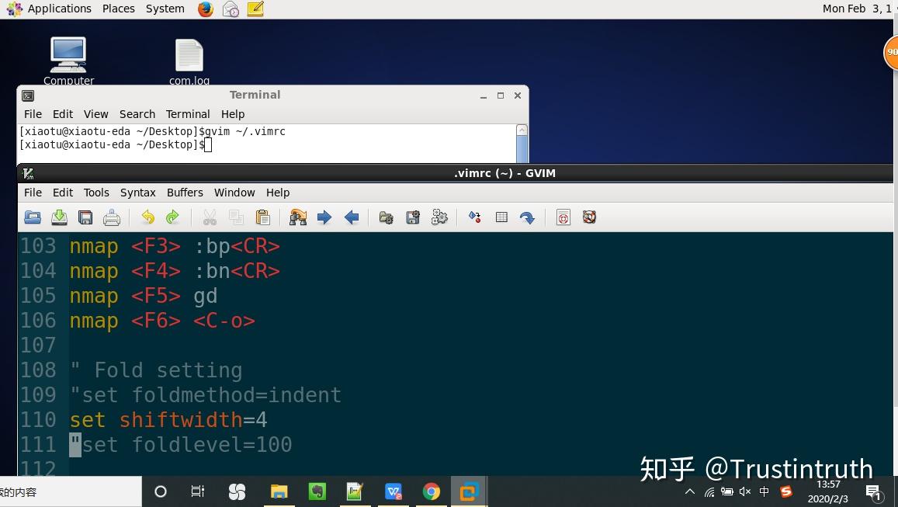Click the Windows Cortana circle taskbar button
The height and width of the screenshot is (507, 898).
click(161, 491)
